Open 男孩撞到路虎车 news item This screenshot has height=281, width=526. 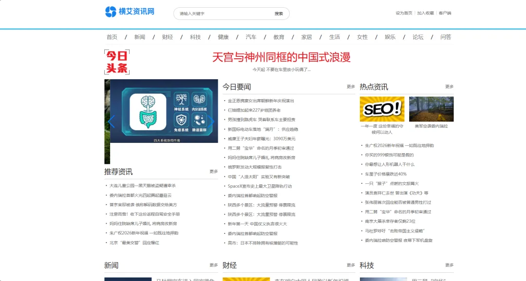pyautogui.click(x=262, y=120)
